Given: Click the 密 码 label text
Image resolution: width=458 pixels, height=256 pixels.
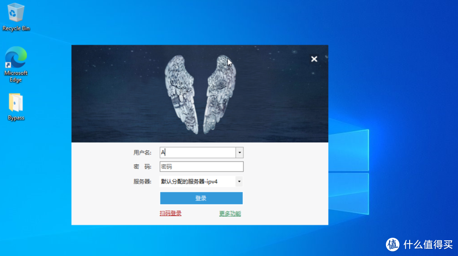Looking at the screenshot, I should (142, 167).
